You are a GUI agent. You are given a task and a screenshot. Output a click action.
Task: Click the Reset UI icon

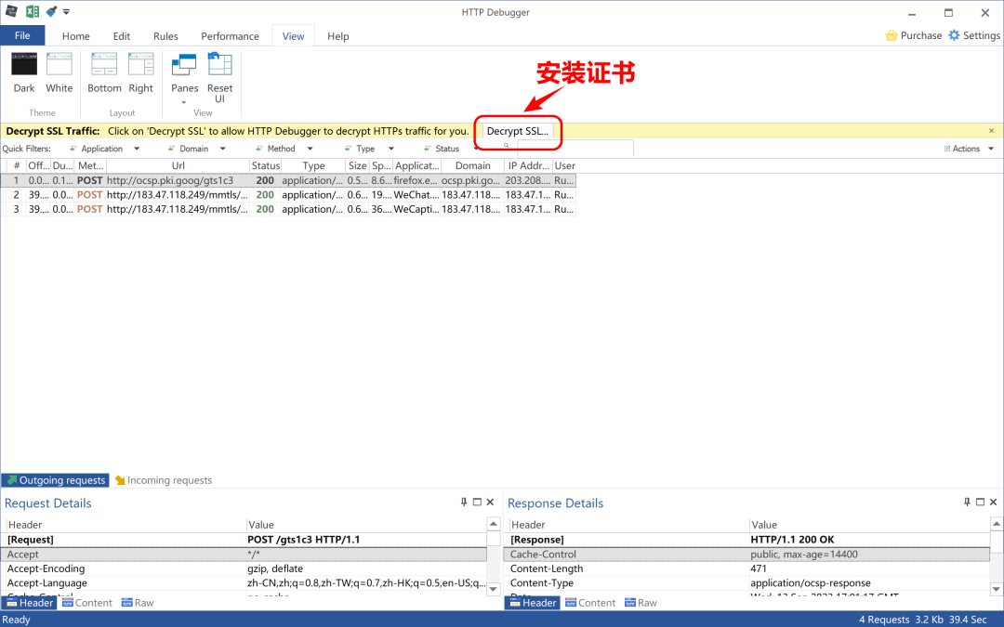(x=219, y=77)
